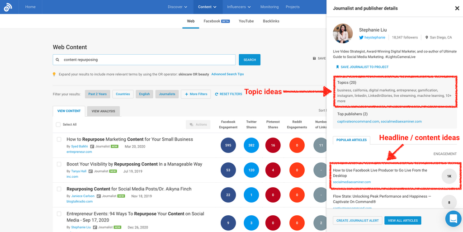The width and height of the screenshot is (463, 232).
Task: Open the chat support bubble
Action: tap(453, 219)
